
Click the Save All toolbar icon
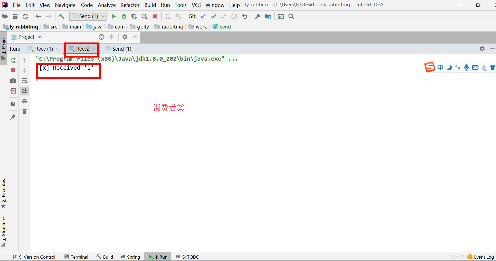(15, 16)
